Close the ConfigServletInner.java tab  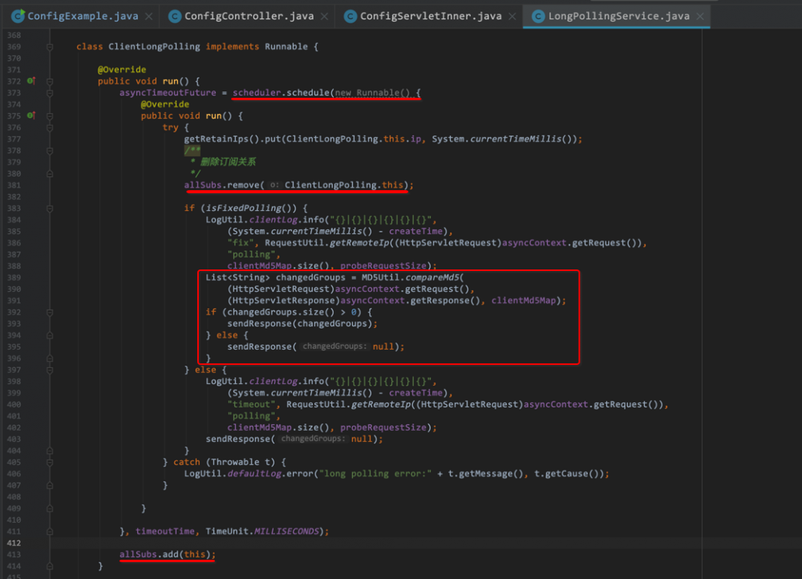coord(513,16)
